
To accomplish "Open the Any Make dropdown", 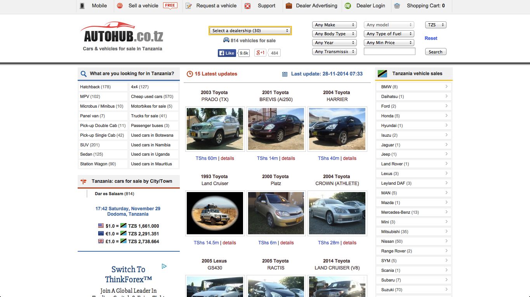I will point(334,24).
